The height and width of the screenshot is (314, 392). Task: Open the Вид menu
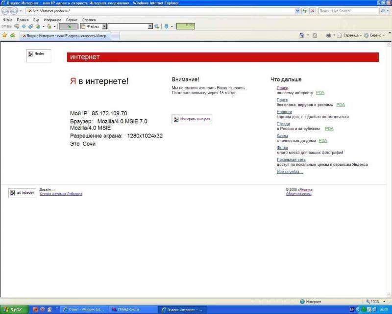coord(36,20)
